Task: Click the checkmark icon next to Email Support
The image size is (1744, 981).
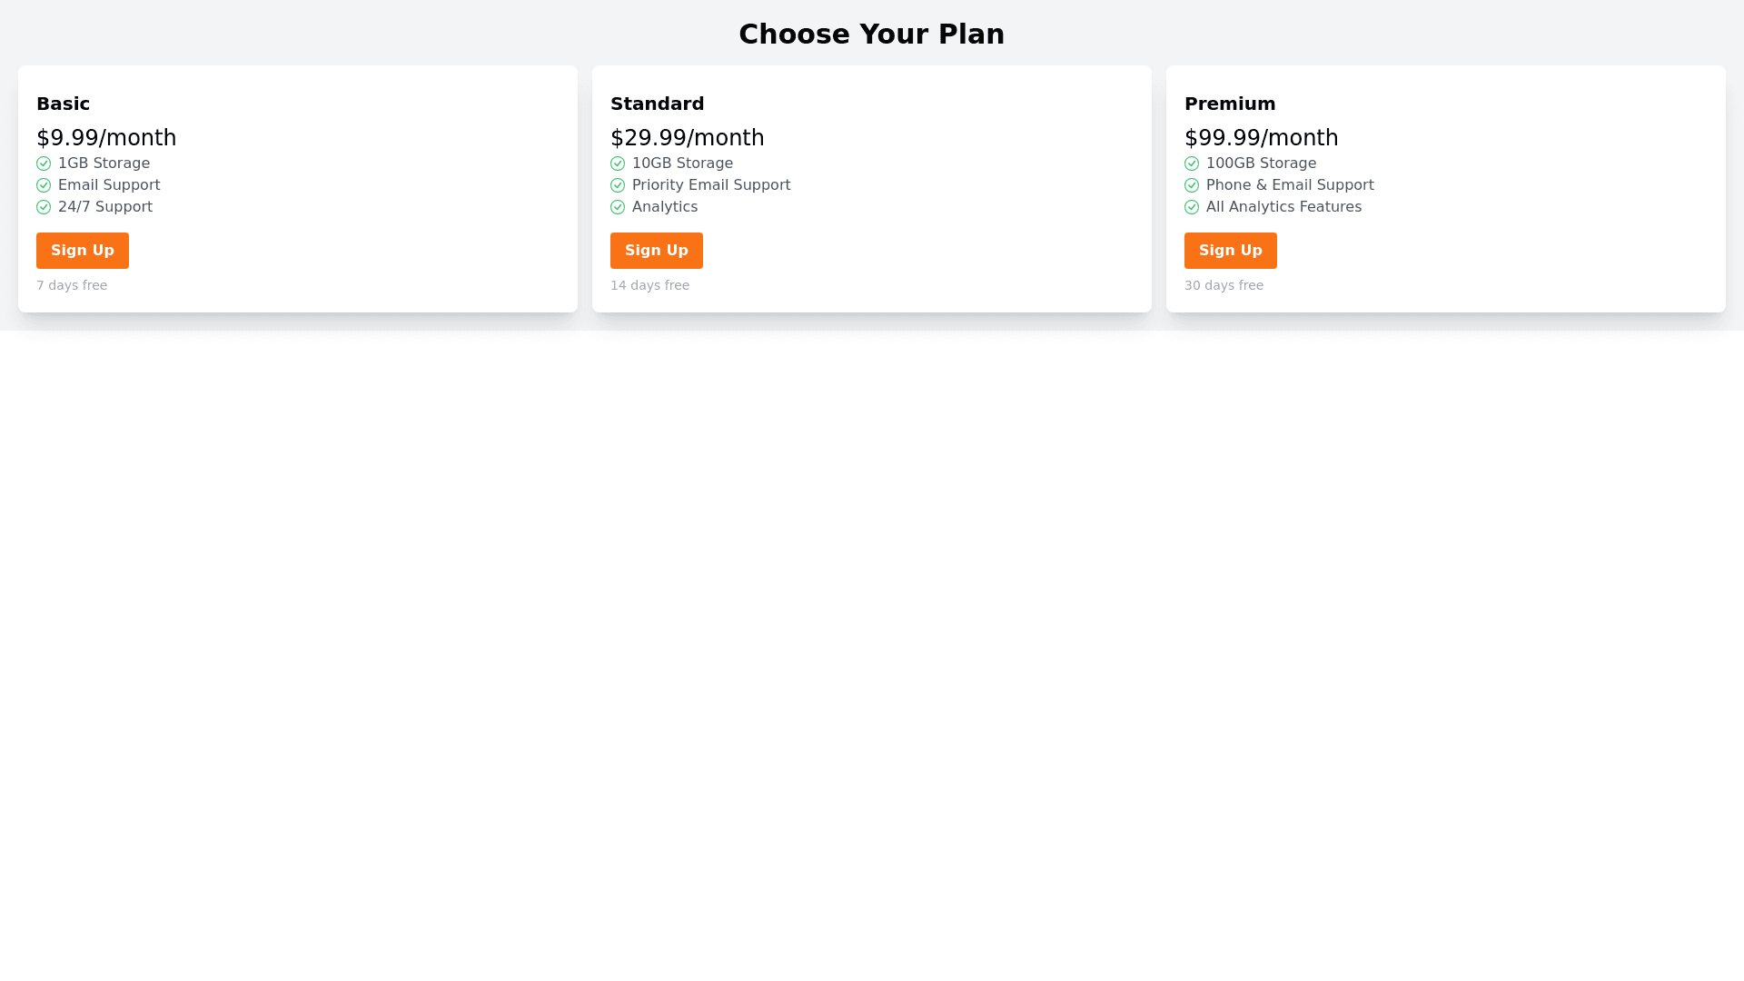Action: [x=44, y=185]
